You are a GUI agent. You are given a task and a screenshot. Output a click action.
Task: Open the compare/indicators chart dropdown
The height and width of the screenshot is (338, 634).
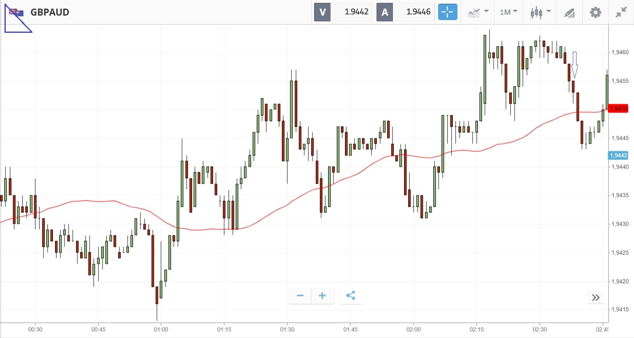(x=478, y=12)
